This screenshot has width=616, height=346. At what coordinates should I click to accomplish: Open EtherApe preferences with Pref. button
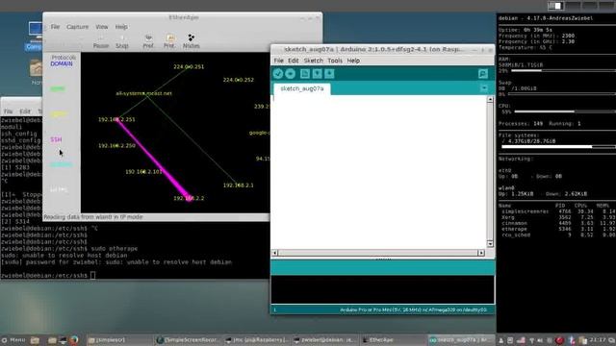coord(148,41)
